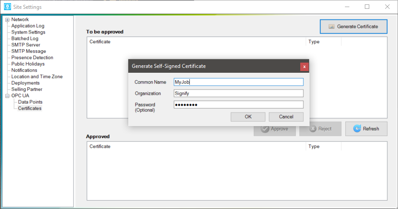This screenshot has width=398, height=209.
Task: Click Certificate column header in Approved list
Action: pos(196,146)
